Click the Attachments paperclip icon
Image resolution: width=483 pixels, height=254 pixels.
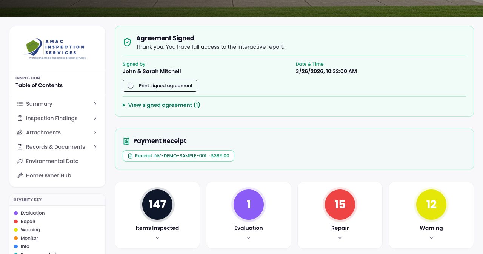[20, 132]
